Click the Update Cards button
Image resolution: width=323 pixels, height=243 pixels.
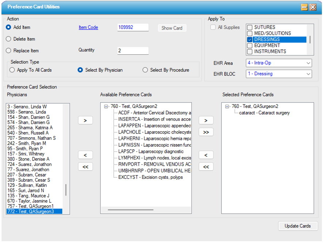(298, 226)
